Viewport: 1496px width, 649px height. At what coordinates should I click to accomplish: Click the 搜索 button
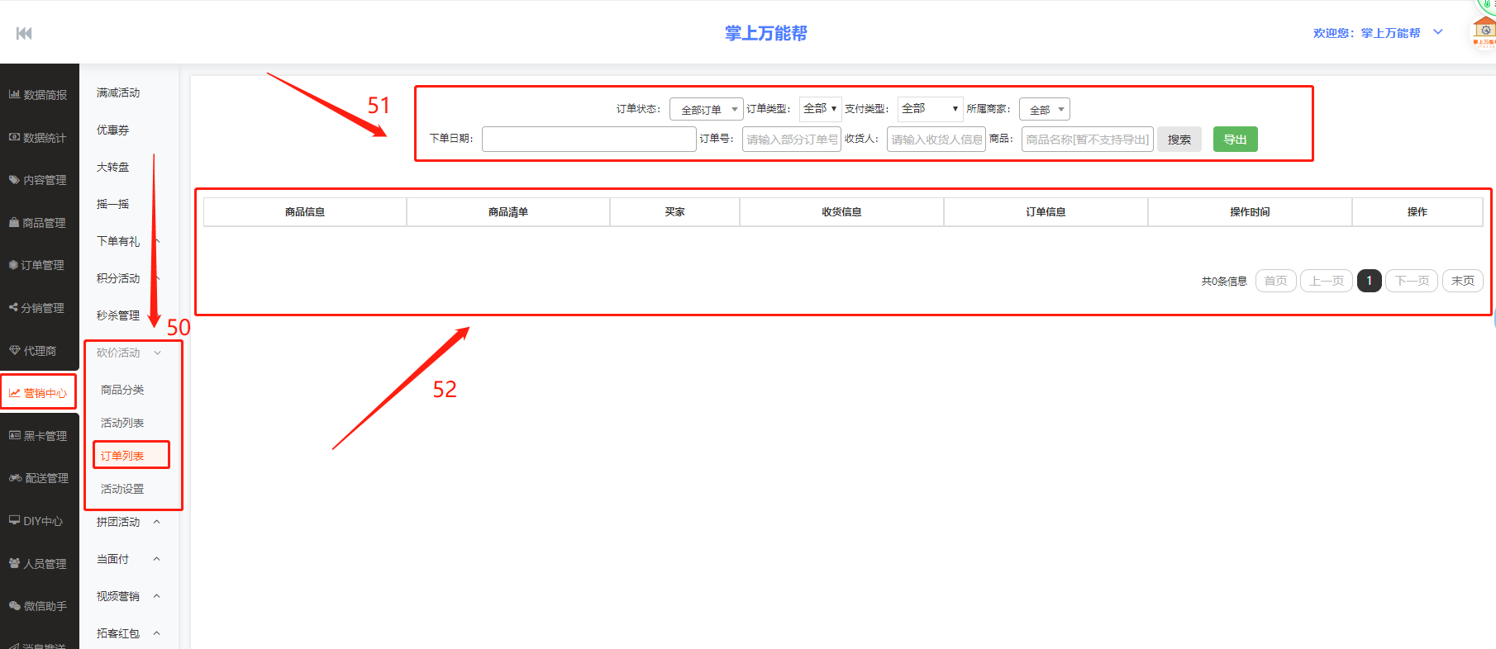click(1179, 140)
